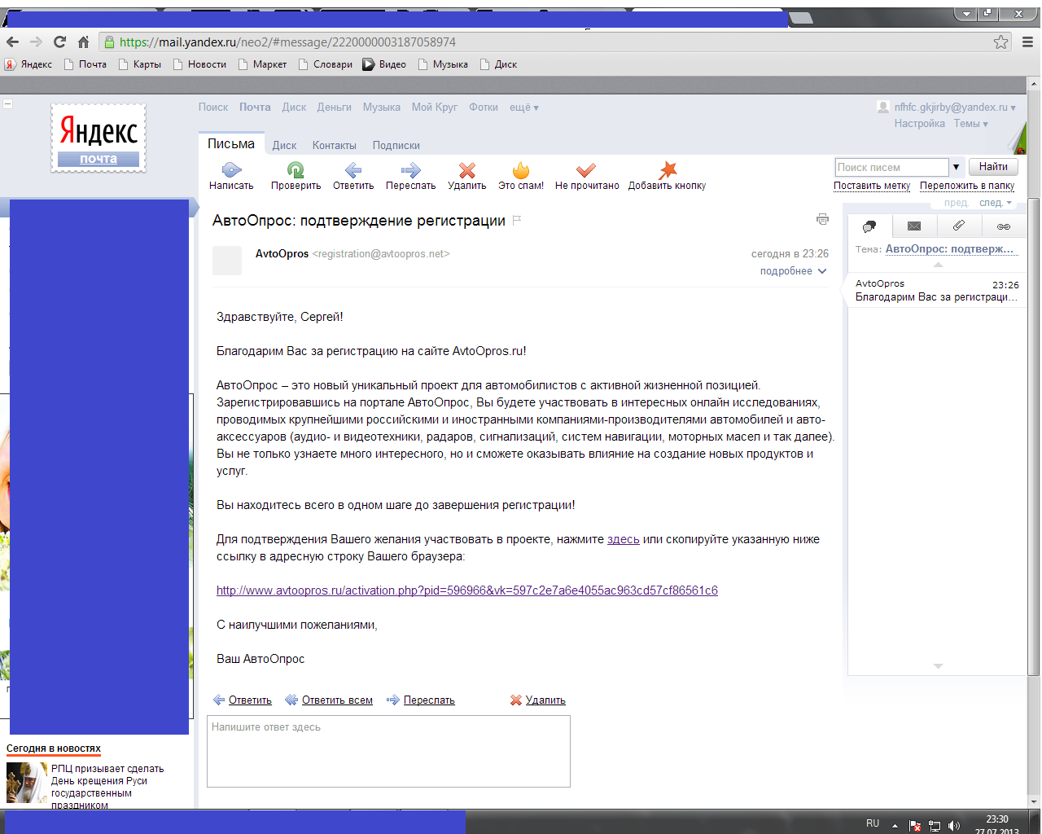
Task: Bookmark the page with the star icon
Action: click(x=1000, y=42)
